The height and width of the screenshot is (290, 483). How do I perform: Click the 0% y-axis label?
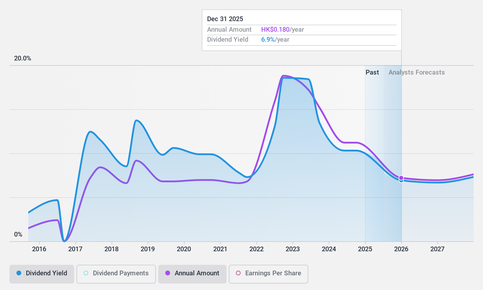(18, 235)
